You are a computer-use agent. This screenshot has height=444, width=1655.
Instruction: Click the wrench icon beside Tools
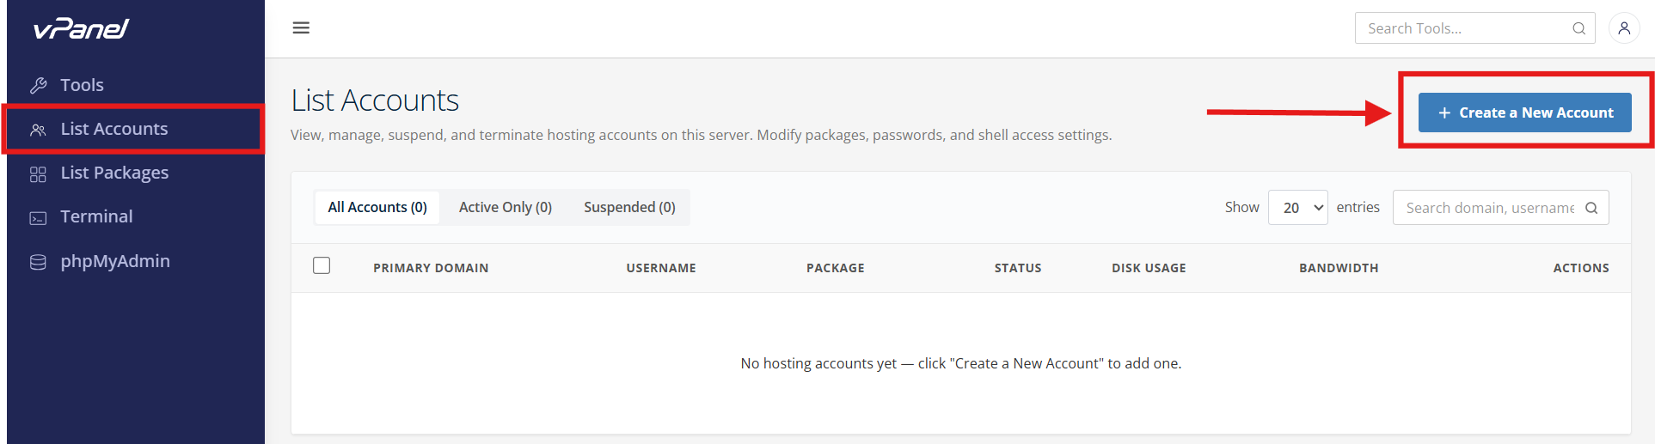(x=38, y=85)
